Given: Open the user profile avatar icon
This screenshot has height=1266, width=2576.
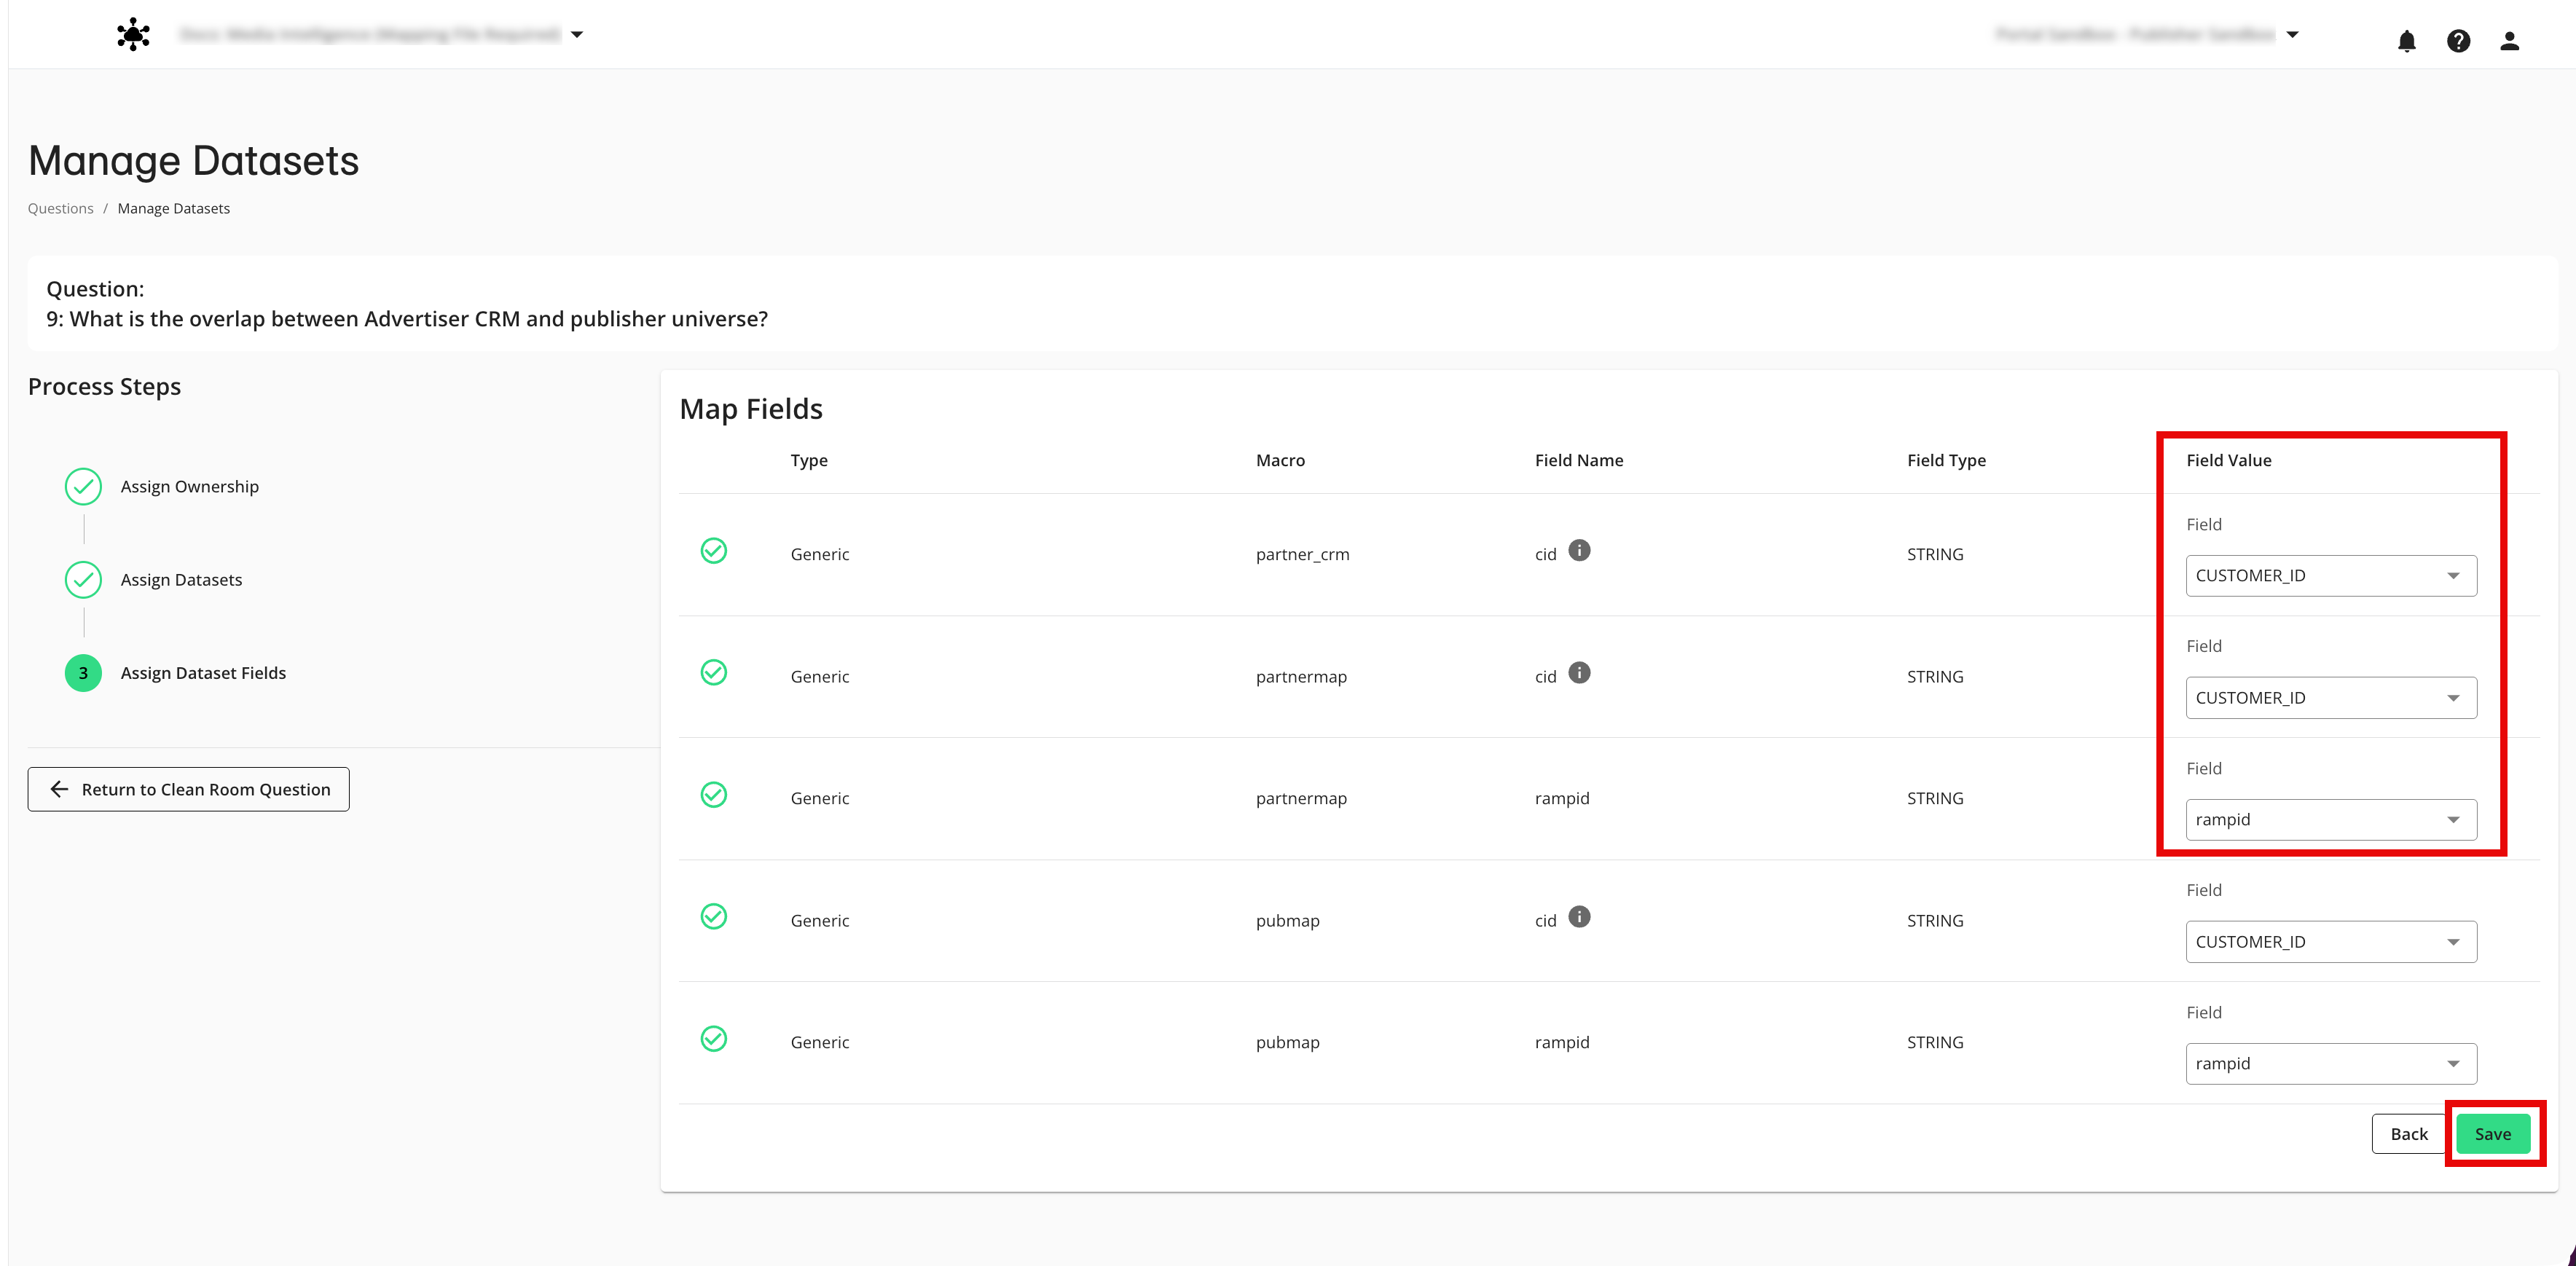Looking at the screenshot, I should [x=2510, y=41].
